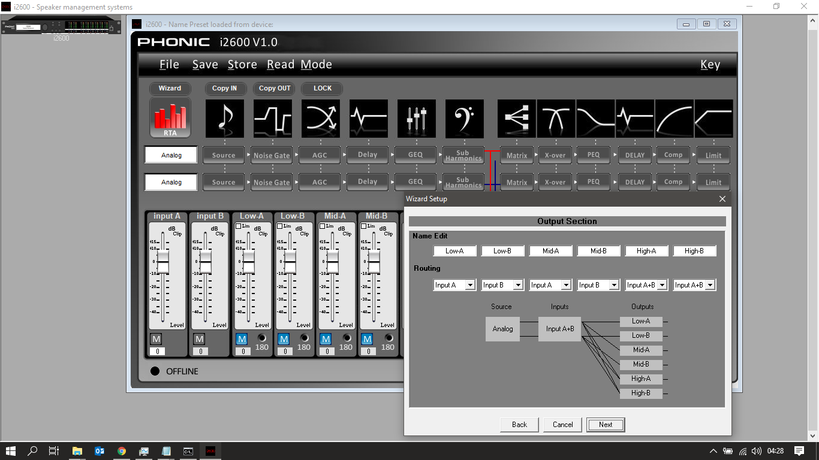This screenshot has height=460, width=819.
Task: Open Task View on taskbar
Action: click(x=54, y=451)
